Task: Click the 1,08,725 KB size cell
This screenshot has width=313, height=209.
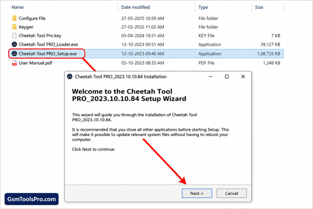Action: tap(269, 54)
